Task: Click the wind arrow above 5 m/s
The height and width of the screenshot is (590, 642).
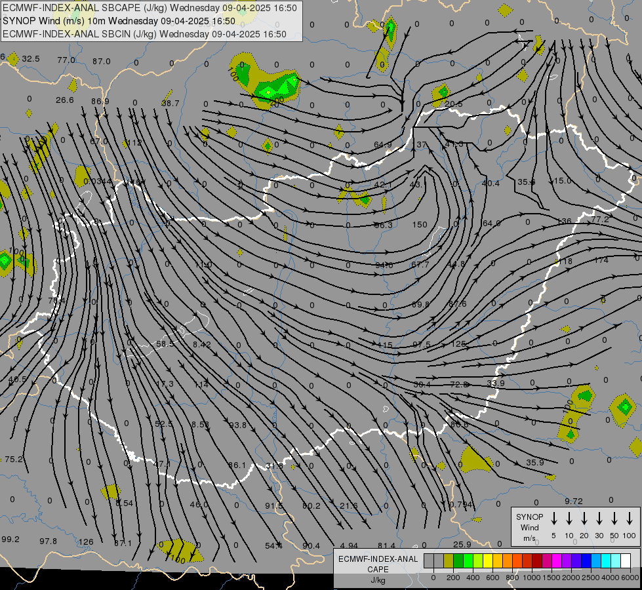Action: pyautogui.click(x=553, y=519)
